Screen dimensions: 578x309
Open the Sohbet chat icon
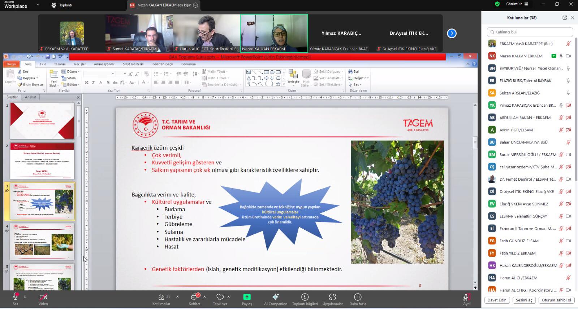pyautogui.click(x=194, y=297)
